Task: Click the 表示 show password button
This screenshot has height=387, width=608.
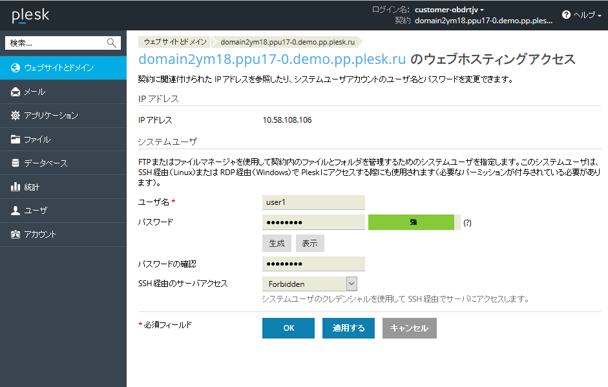Action: 309,244
